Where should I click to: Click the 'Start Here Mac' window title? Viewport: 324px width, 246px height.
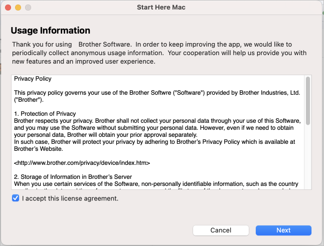pos(161,8)
